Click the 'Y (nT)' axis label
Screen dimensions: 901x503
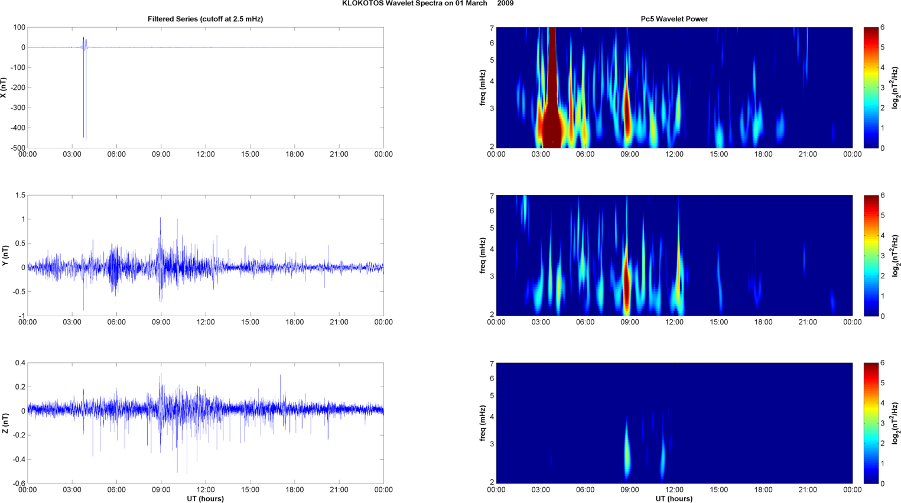pyautogui.click(x=5, y=255)
